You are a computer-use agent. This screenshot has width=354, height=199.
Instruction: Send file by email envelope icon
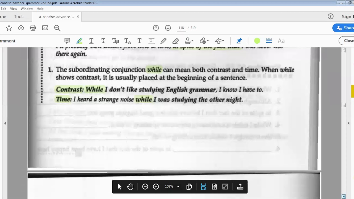pos(45,28)
